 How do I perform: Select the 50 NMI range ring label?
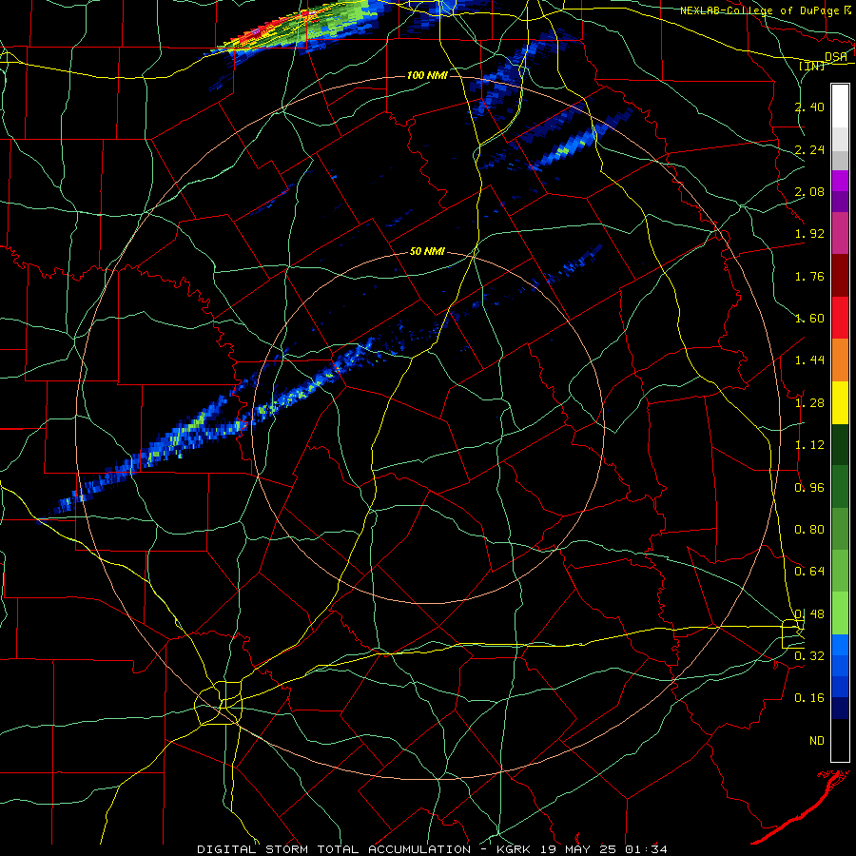pos(427,252)
